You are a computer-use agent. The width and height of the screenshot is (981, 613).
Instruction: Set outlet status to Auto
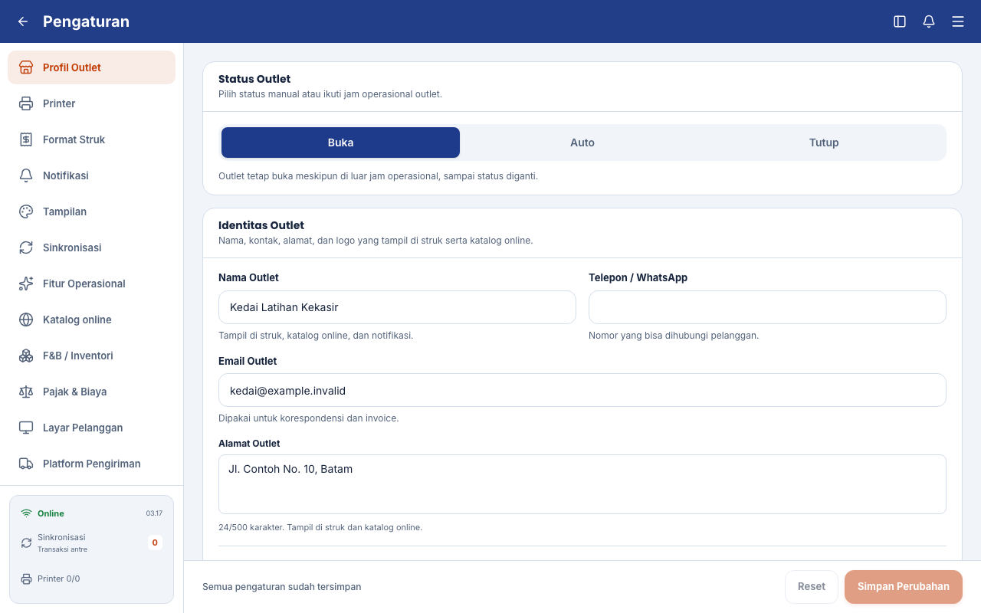tap(582, 143)
